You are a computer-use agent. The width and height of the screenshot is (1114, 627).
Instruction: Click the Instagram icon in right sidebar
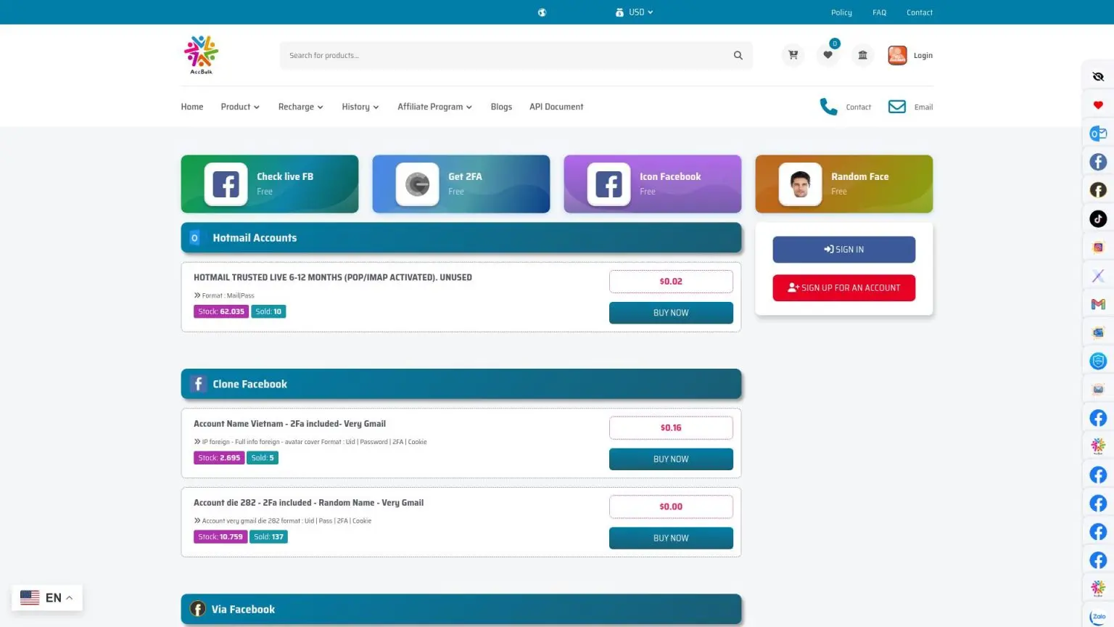click(x=1098, y=247)
